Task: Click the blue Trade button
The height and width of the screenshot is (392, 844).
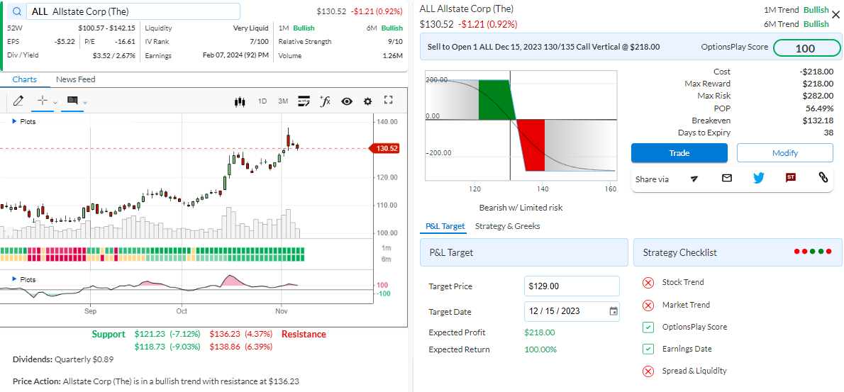Action: [679, 152]
